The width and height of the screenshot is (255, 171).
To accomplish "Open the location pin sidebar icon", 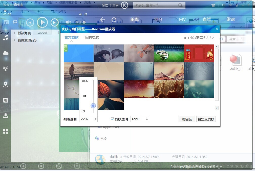I will point(6,84).
